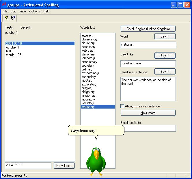Click the application icon in title bar
This screenshot has height=179, width=192.
pos(4,5)
